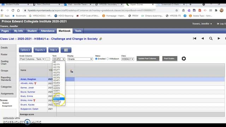Image resolution: width=226 pixels, height=127 pixels.
Task: Switch to the Mail - Jennifer Travers browser tab
Action: pos(78,5)
